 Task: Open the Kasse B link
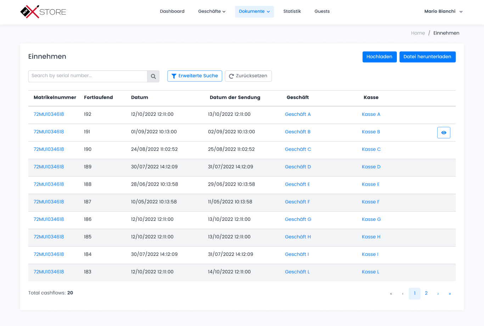click(x=371, y=132)
